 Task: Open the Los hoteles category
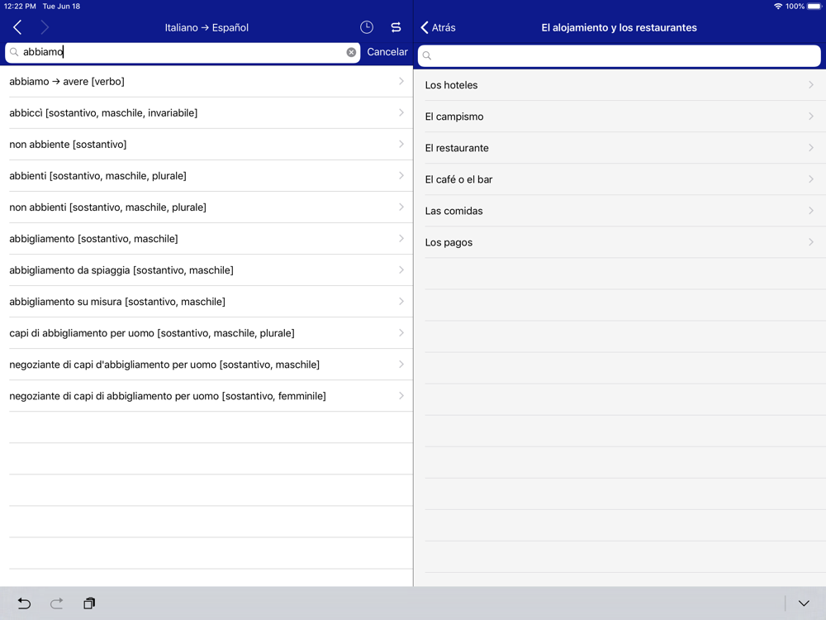[619, 85]
